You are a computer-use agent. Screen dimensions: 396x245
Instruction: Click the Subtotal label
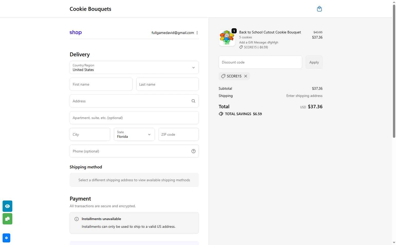225,88
